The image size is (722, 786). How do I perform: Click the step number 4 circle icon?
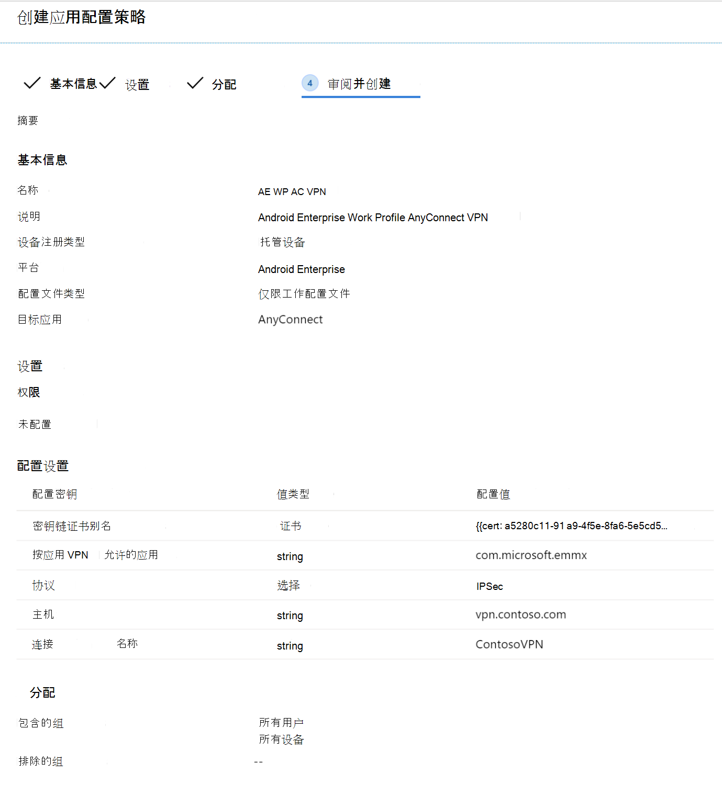pos(310,83)
